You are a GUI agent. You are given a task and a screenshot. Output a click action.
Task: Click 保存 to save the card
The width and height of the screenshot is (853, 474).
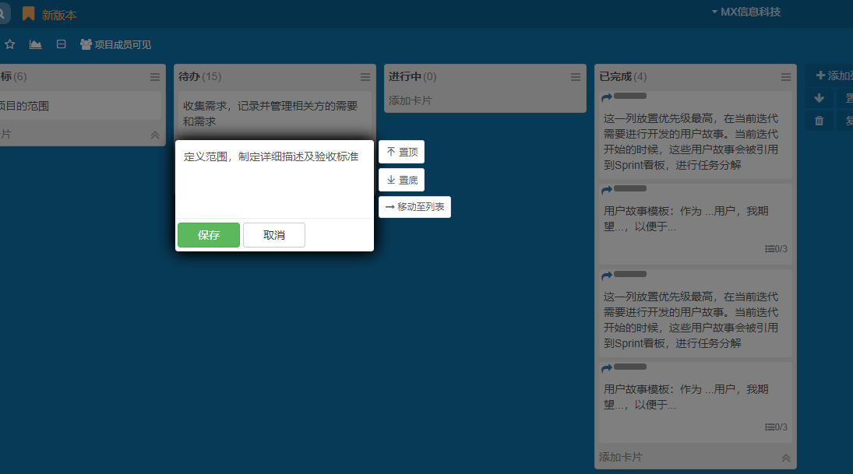pos(208,235)
